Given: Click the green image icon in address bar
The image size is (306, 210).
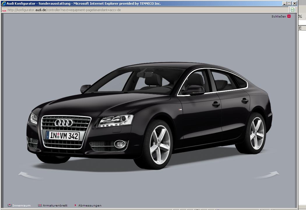Looking at the screenshot, I should [x=292, y=10].
